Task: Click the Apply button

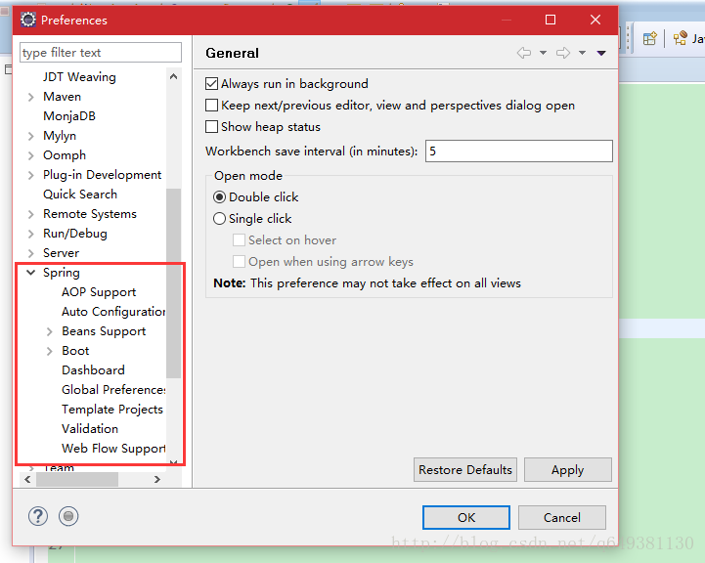Action: [568, 470]
